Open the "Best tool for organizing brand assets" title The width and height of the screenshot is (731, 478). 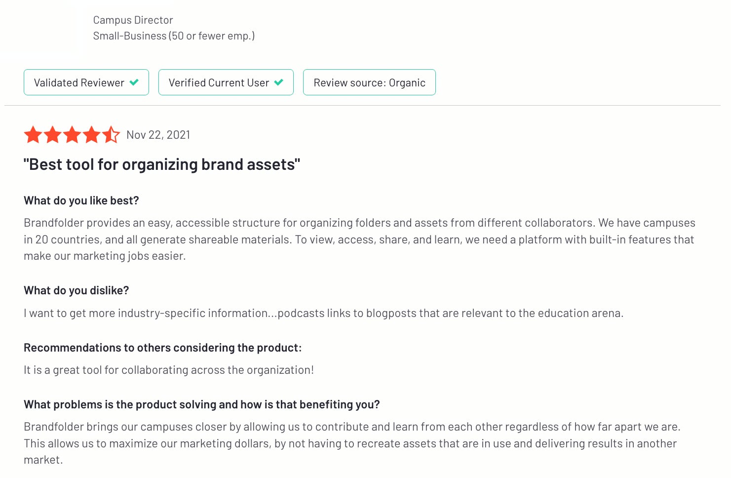(162, 164)
